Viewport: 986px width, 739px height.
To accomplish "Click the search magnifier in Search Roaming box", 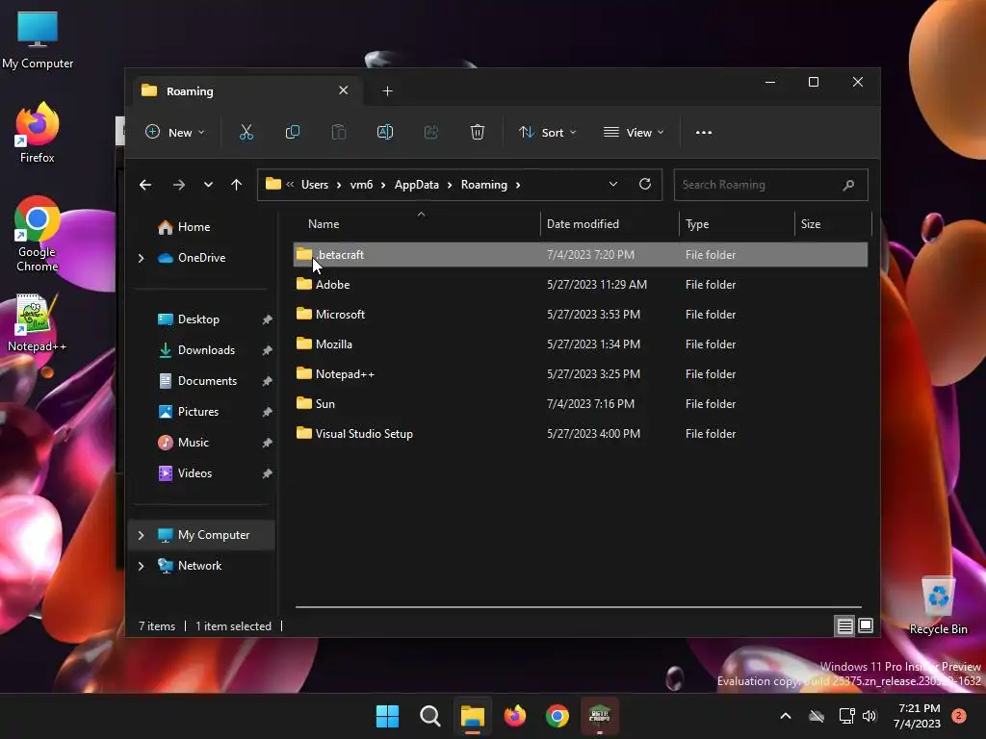I will pos(848,185).
